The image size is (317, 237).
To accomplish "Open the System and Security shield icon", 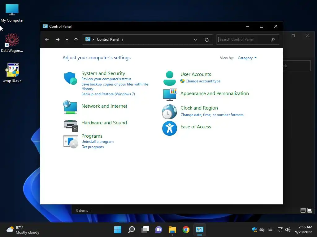I will point(70,78).
